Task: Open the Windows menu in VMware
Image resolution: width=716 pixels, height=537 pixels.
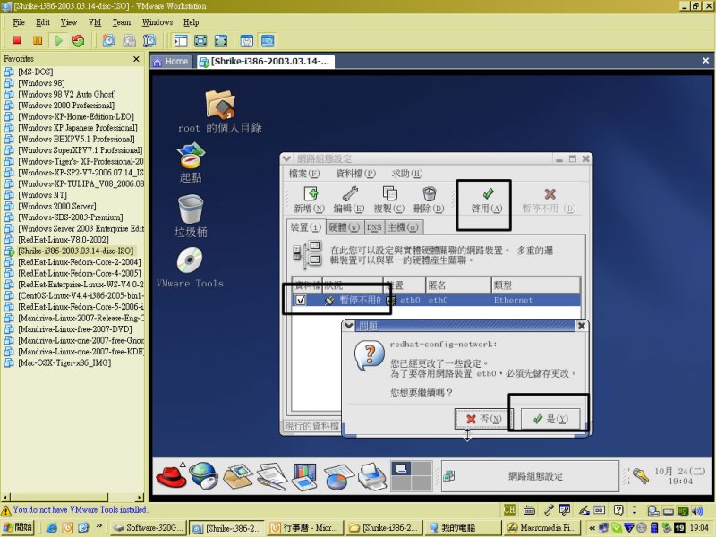Action: point(158,22)
